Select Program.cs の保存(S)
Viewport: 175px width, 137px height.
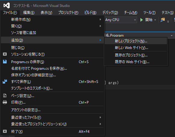coord(52,62)
